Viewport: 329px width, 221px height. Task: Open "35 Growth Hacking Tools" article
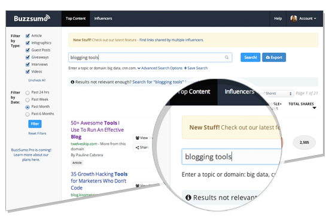(99, 181)
